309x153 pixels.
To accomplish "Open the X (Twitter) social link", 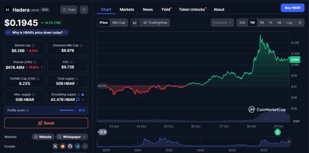I will [x=55, y=146].
